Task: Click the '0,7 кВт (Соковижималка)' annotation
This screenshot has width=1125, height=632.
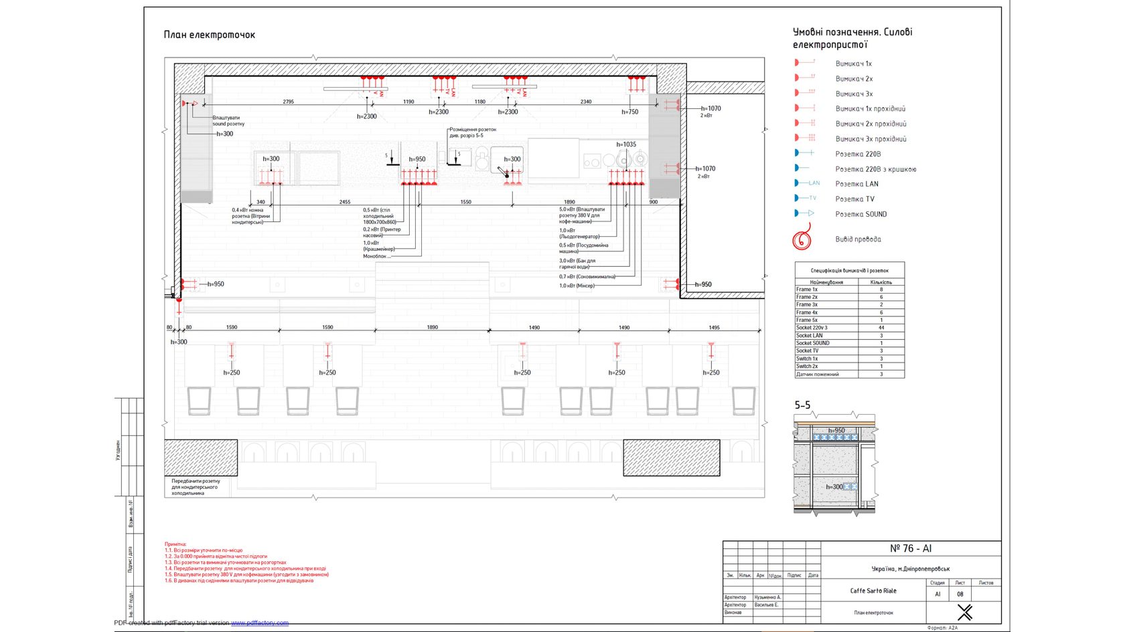Action: pos(587,276)
